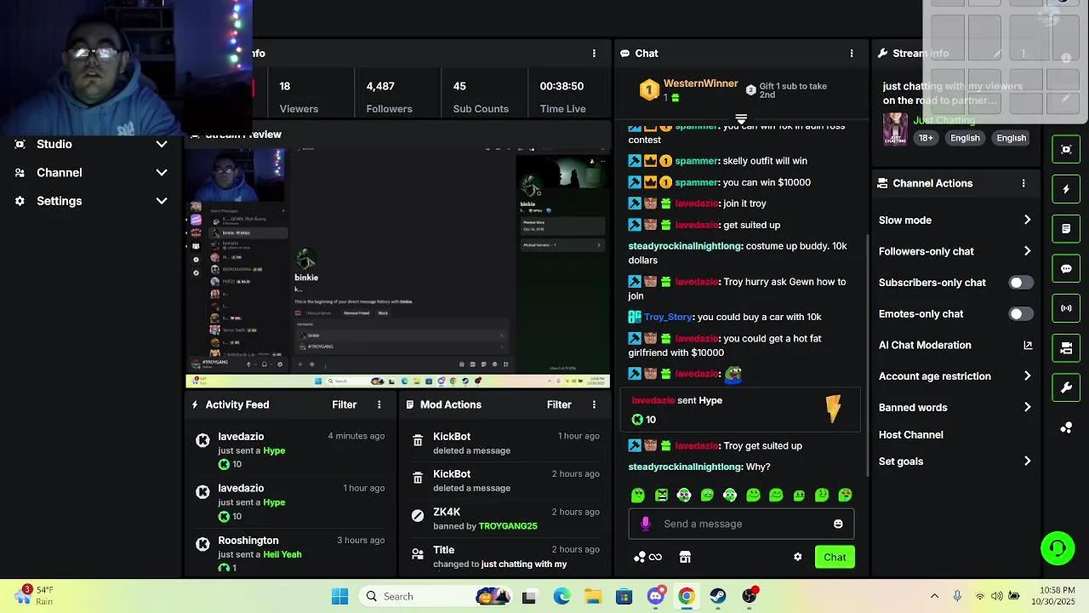Toggle Subscribers-only chat switch
This screenshot has height=613, width=1089.
[x=1021, y=283]
